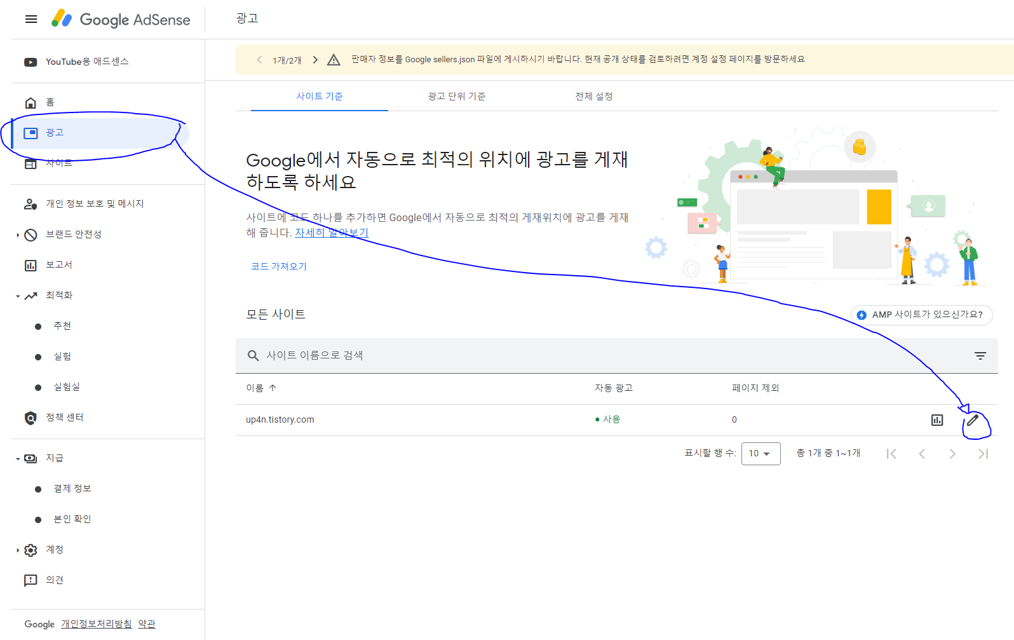The height and width of the screenshot is (640, 1014).
Task: Go to last page of table
Action: tap(983, 454)
